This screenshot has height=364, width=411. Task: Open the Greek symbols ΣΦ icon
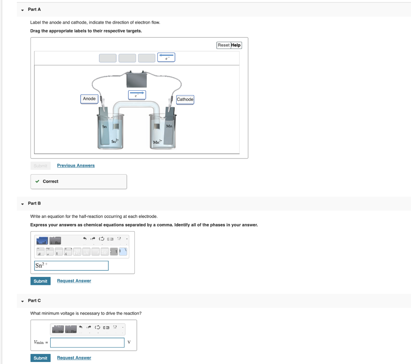[x=104, y=252]
